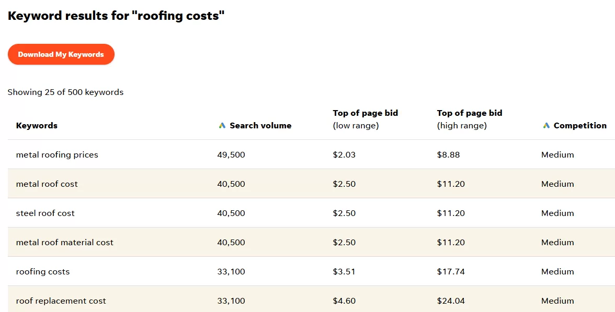Click search volume for steel roof cost
Screen dimensions: 615x312
point(231,213)
